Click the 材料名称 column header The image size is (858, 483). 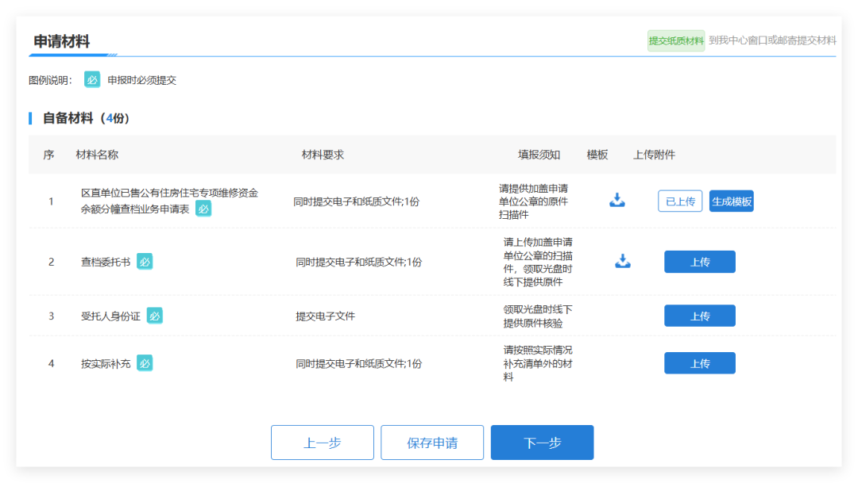tap(97, 155)
